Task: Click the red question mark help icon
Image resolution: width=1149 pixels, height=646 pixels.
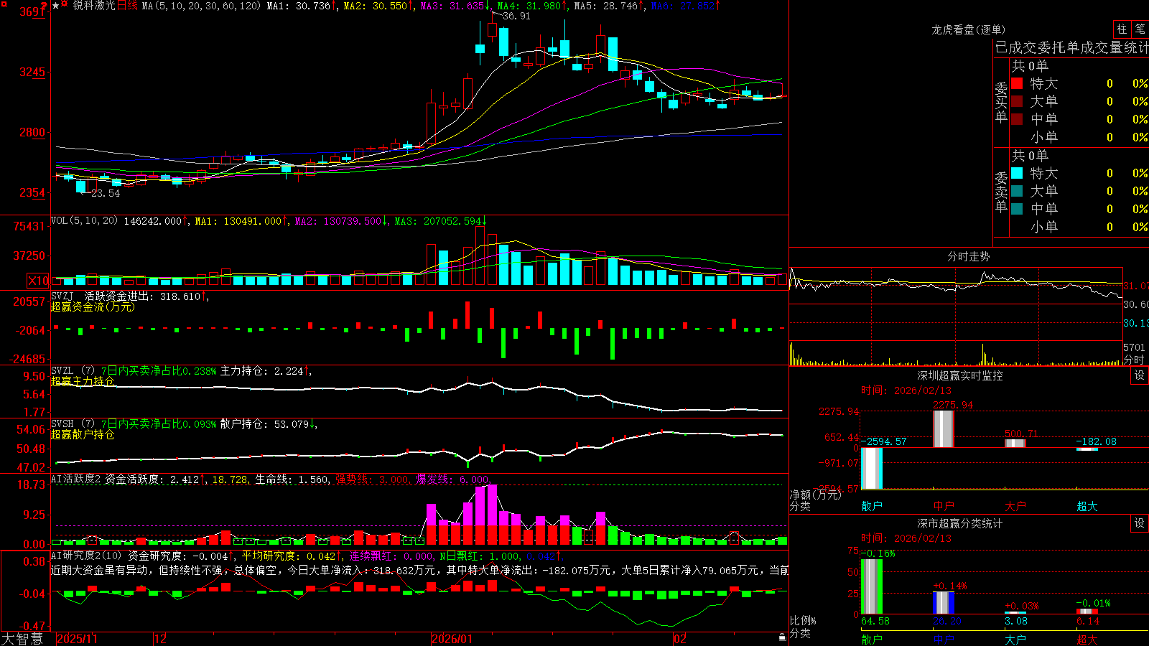Action: tap(44, 6)
